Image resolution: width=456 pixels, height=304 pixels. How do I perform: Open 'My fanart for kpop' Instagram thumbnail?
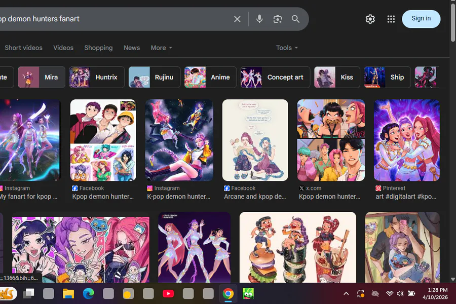coord(30,140)
